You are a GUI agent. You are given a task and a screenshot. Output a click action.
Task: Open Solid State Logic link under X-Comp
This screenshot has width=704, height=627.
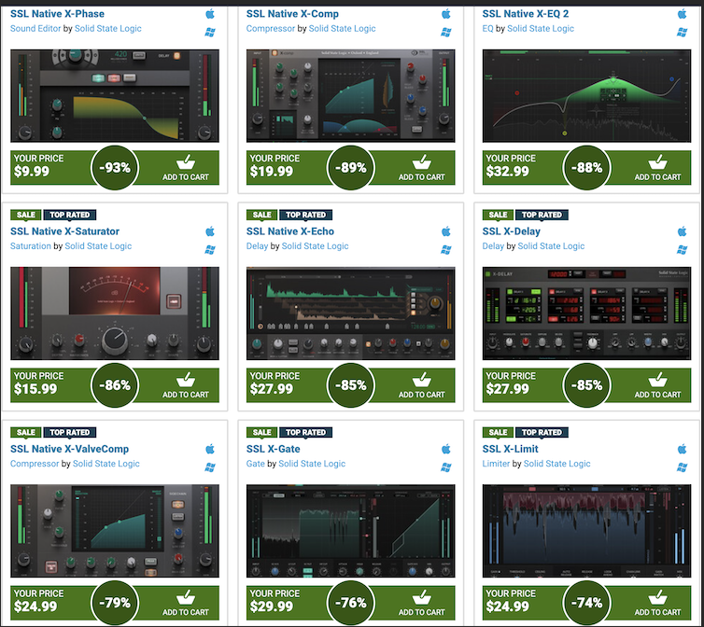point(342,28)
